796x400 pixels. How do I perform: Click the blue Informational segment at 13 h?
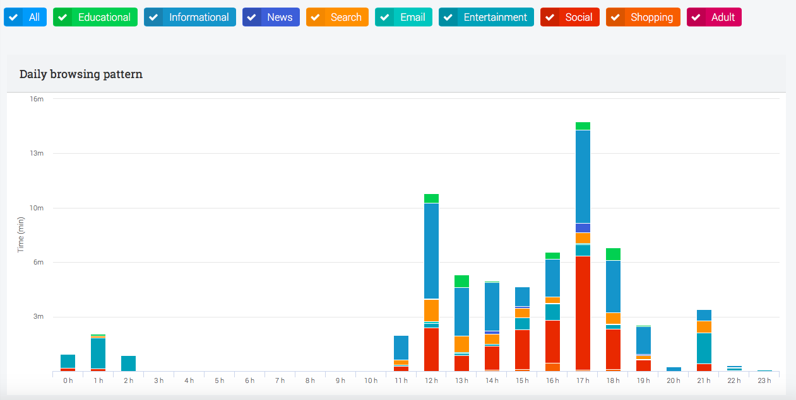pyautogui.click(x=461, y=312)
